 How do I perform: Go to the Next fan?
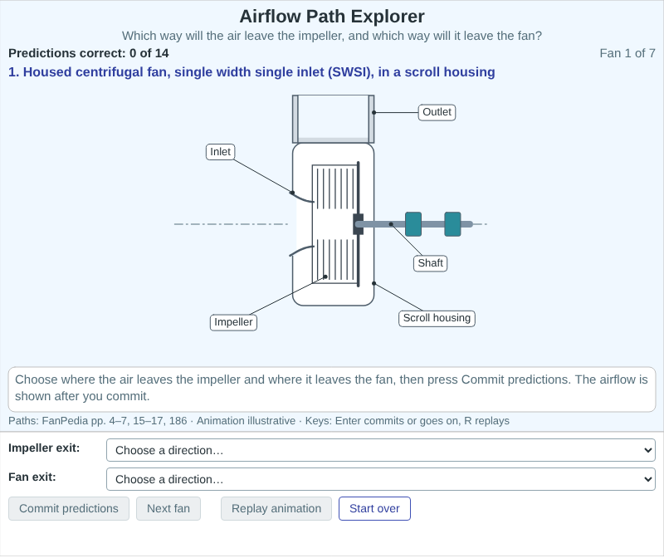coord(168,508)
